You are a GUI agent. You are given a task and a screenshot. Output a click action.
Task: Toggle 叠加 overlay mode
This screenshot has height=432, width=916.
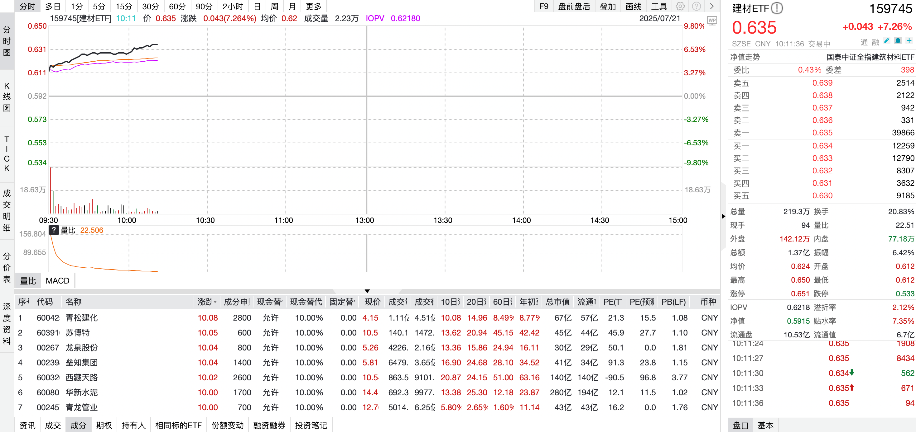[x=608, y=6]
